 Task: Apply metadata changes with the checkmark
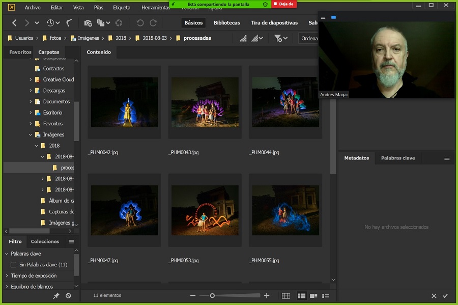coord(445,296)
